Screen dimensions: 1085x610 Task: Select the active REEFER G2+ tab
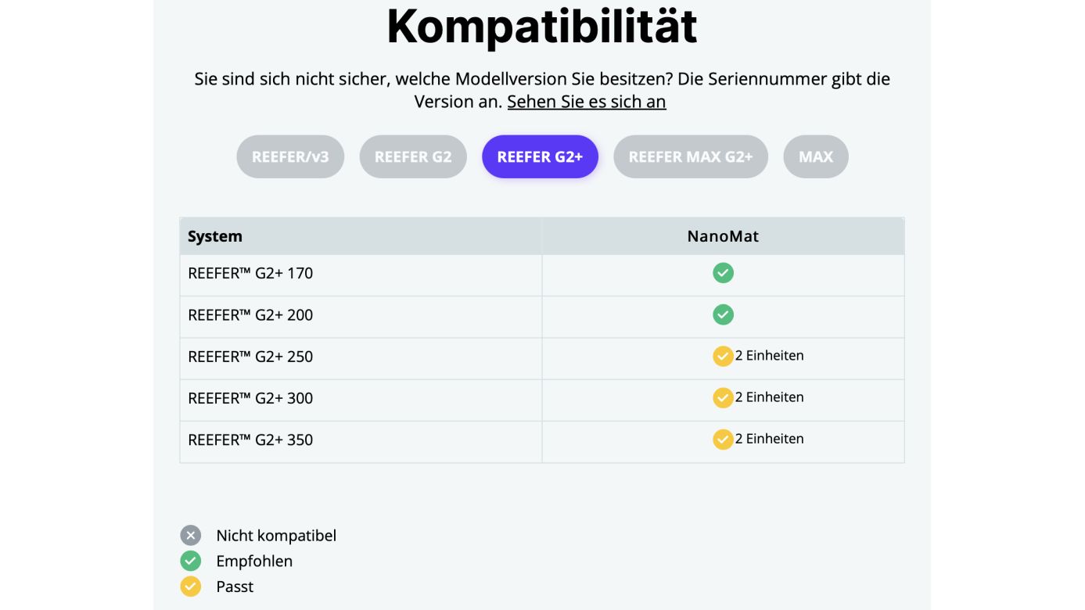point(540,156)
